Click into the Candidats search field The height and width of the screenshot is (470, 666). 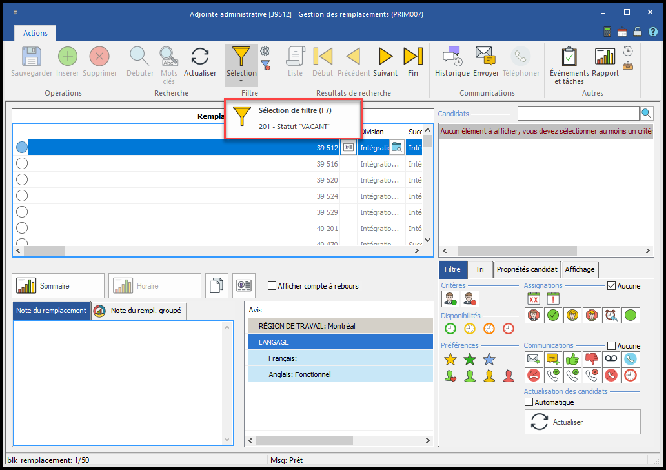(x=578, y=114)
